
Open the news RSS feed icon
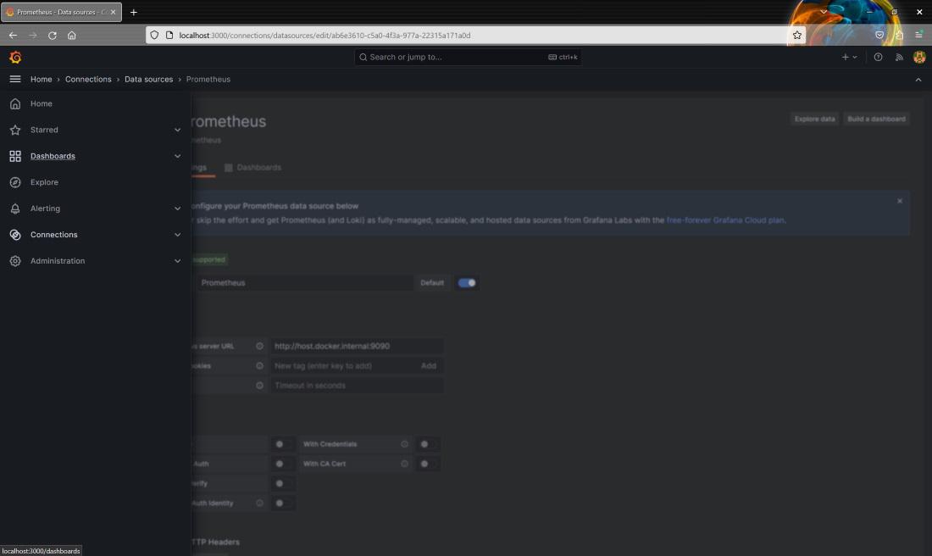point(899,57)
